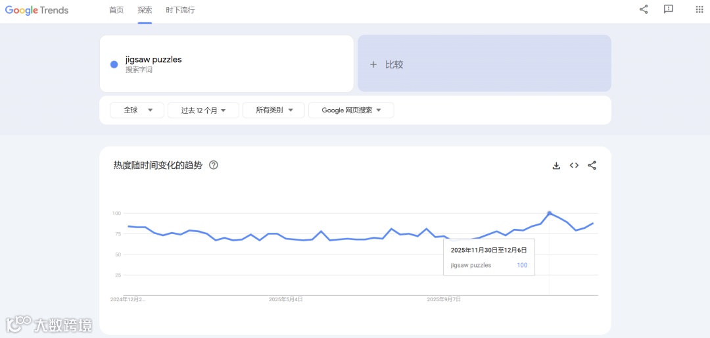Open the 时下流行 tab

tap(180, 10)
